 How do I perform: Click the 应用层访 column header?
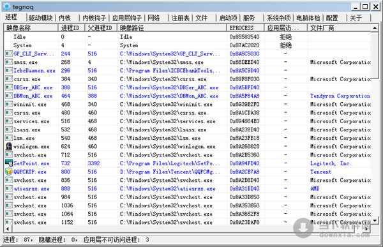pos(286,28)
